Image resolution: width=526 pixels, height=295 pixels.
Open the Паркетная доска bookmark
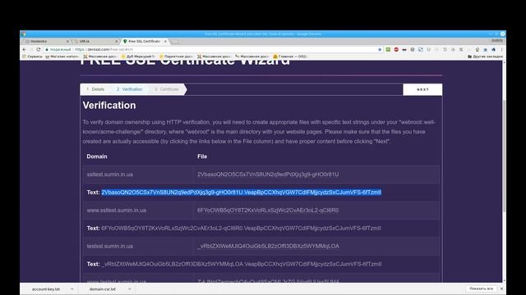coord(176,57)
